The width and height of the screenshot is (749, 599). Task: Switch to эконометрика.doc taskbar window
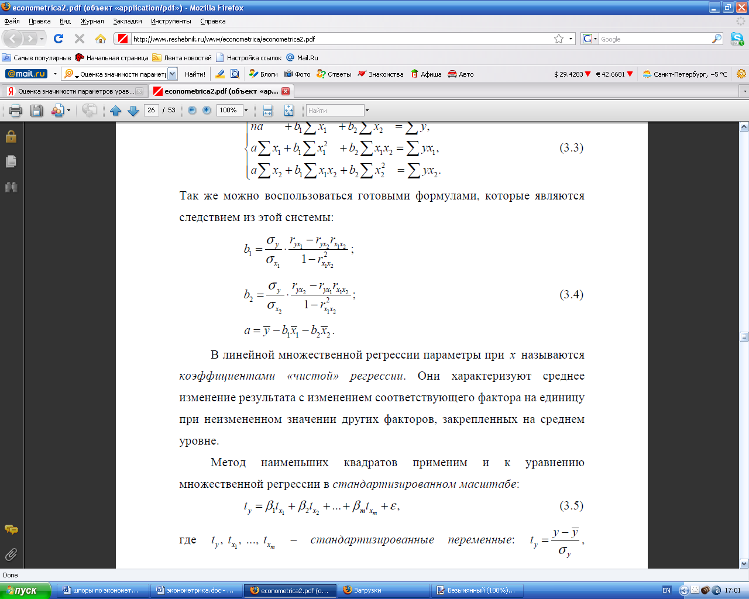[x=196, y=590]
